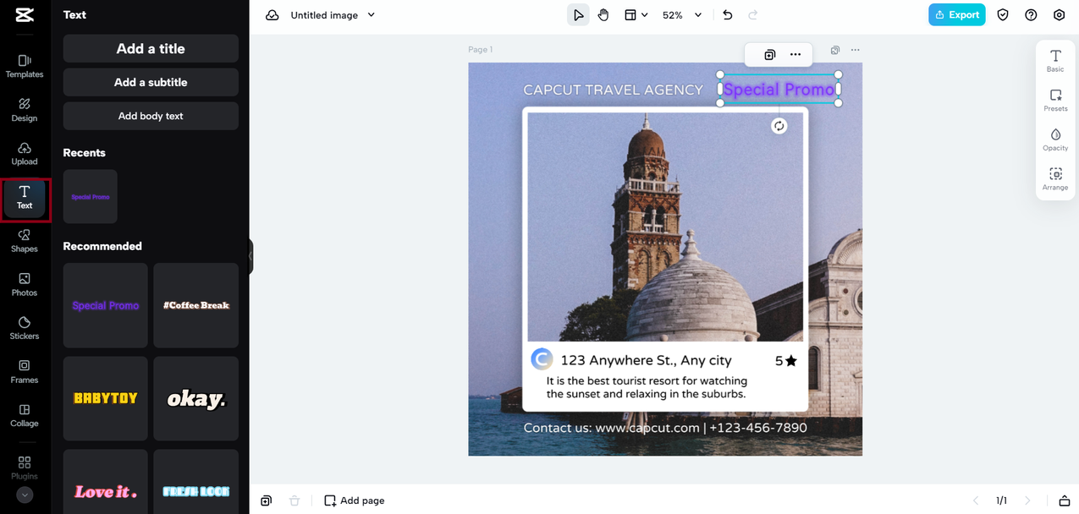Select the Text sidebar tab
This screenshot has height=514, width=1079.
(25, 198)
